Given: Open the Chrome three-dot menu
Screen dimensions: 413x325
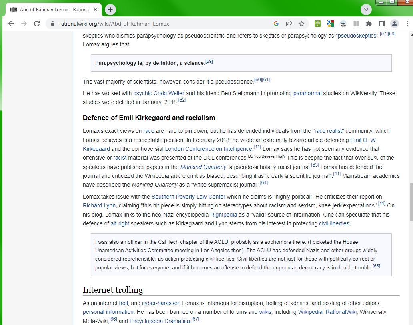Looking at the screenshot, I should point(407,24).
